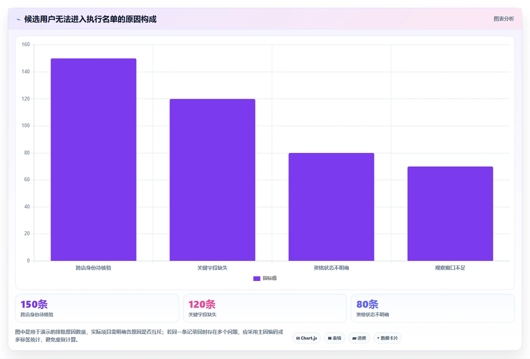Click the title 候选用户无法进入执行名单的原因构成
This screenshot has width=530, height=359.
point(90,19)
